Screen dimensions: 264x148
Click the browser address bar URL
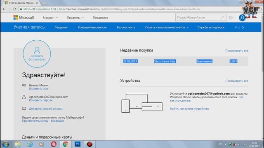coord(130,9)
